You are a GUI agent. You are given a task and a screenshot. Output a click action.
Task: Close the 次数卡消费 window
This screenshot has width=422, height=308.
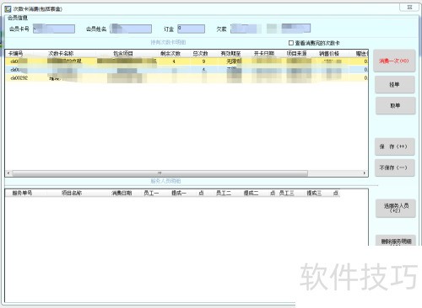click(x=409, y=8)
